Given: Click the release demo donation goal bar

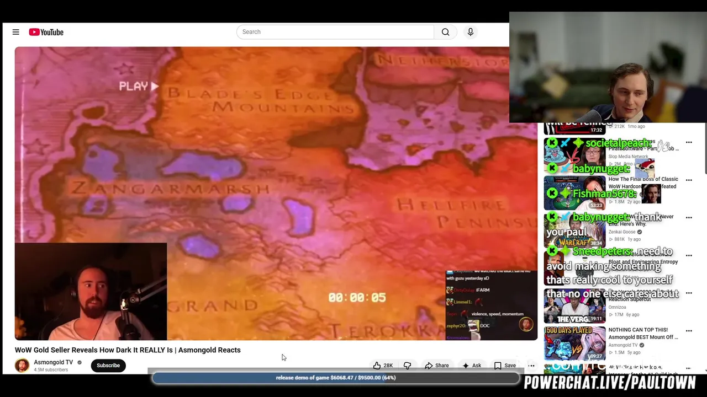Looking at the screenshot, I should pyautogui.click(x=336, y=378).
